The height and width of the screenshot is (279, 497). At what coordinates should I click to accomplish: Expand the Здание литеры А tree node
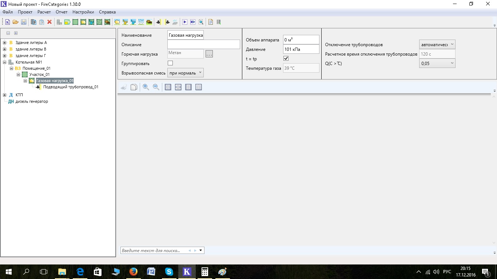pyautogui.click(x=4, y=43)
